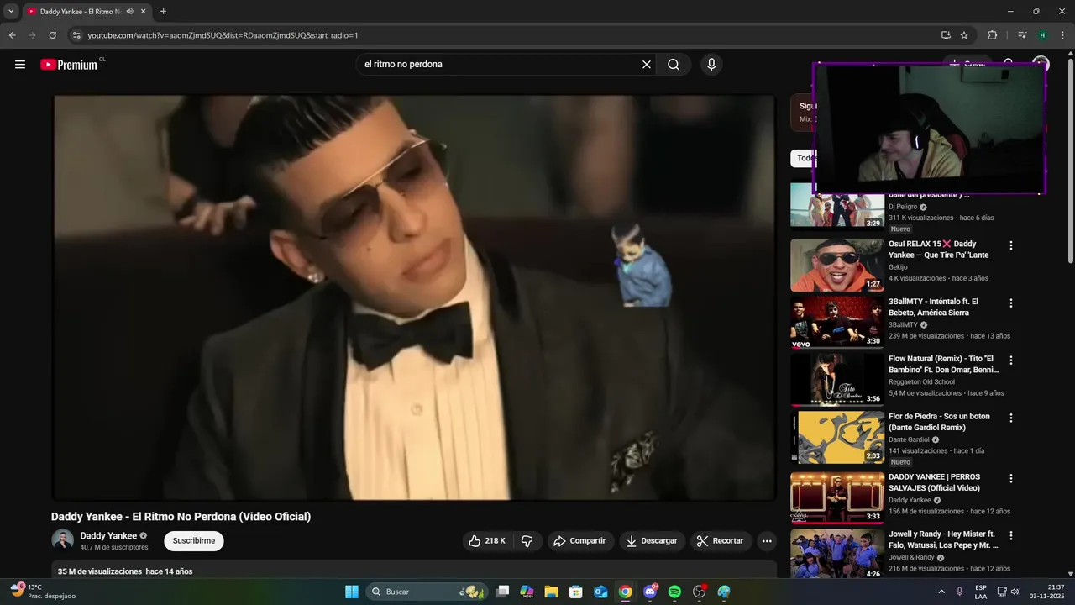Viewport: 1075px width, 605px height.
Task: Open DADDY YANKEE PERROS SALVAJES title
Action: tap(935, 482)
